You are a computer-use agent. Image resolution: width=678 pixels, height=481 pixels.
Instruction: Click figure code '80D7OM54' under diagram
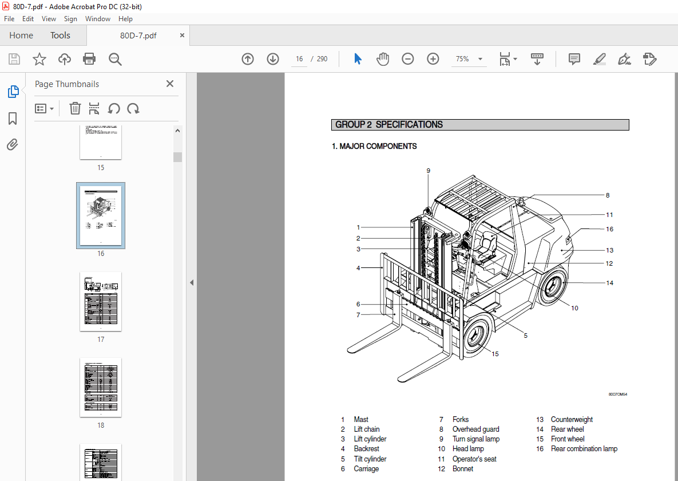point(617,395)
